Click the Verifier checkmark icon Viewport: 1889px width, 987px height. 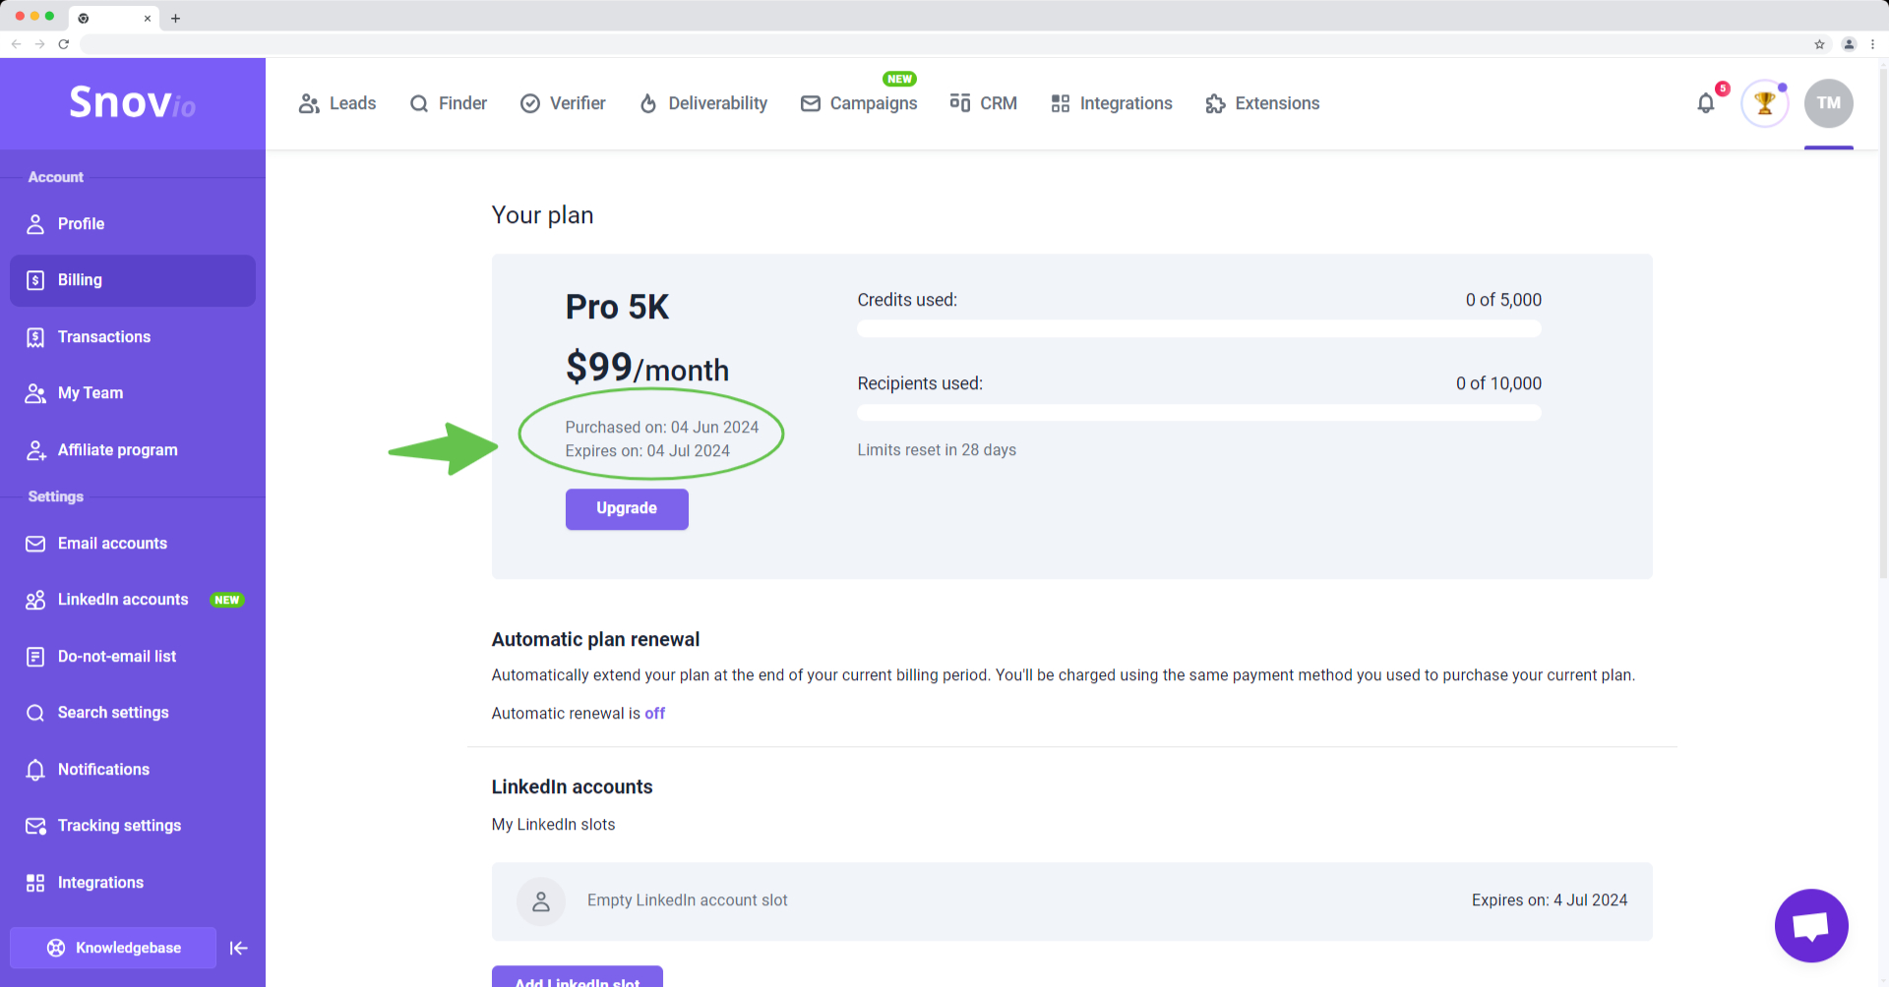tap(530, 103)
